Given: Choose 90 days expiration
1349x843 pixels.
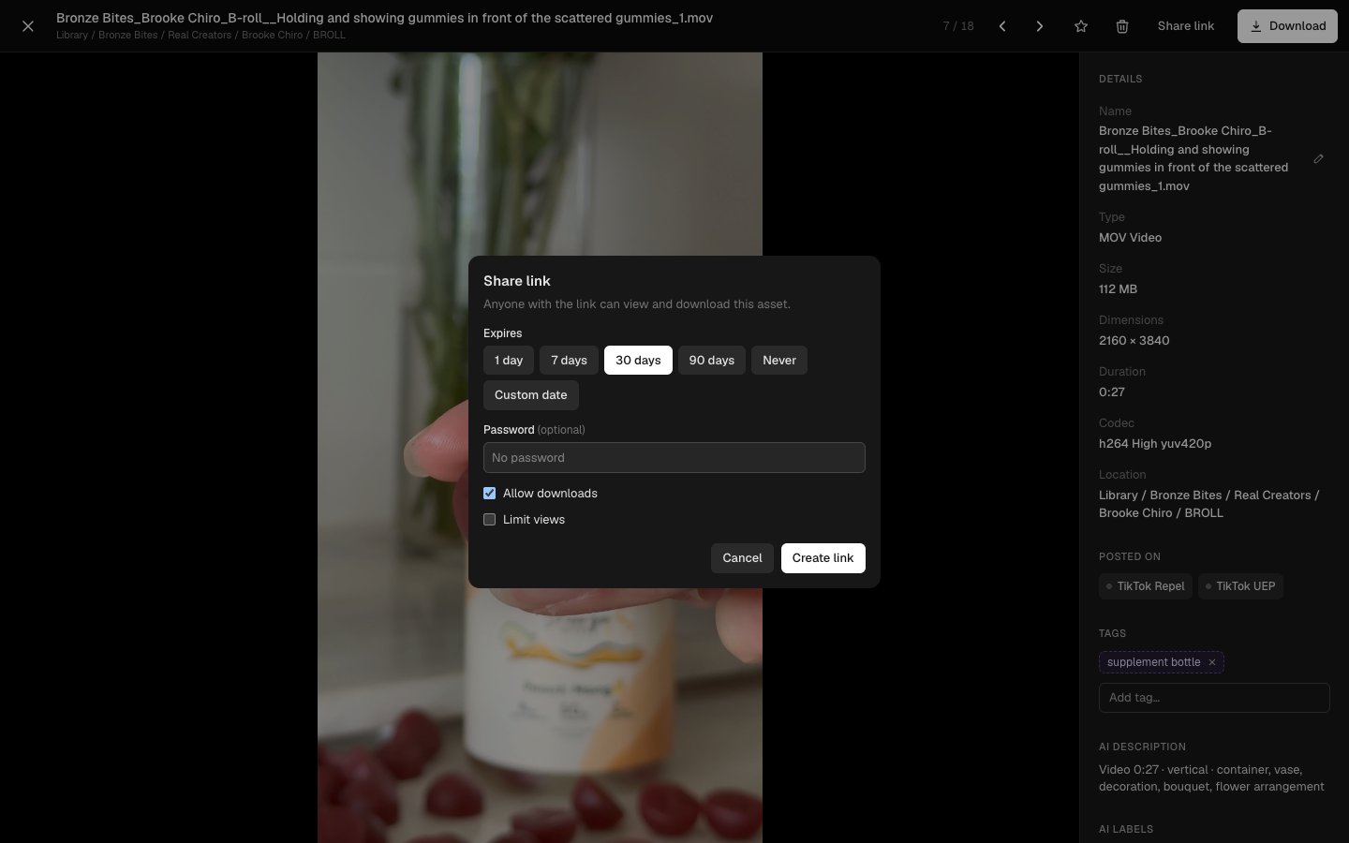Looking at the screenshot, I should (x=712, y=361).
